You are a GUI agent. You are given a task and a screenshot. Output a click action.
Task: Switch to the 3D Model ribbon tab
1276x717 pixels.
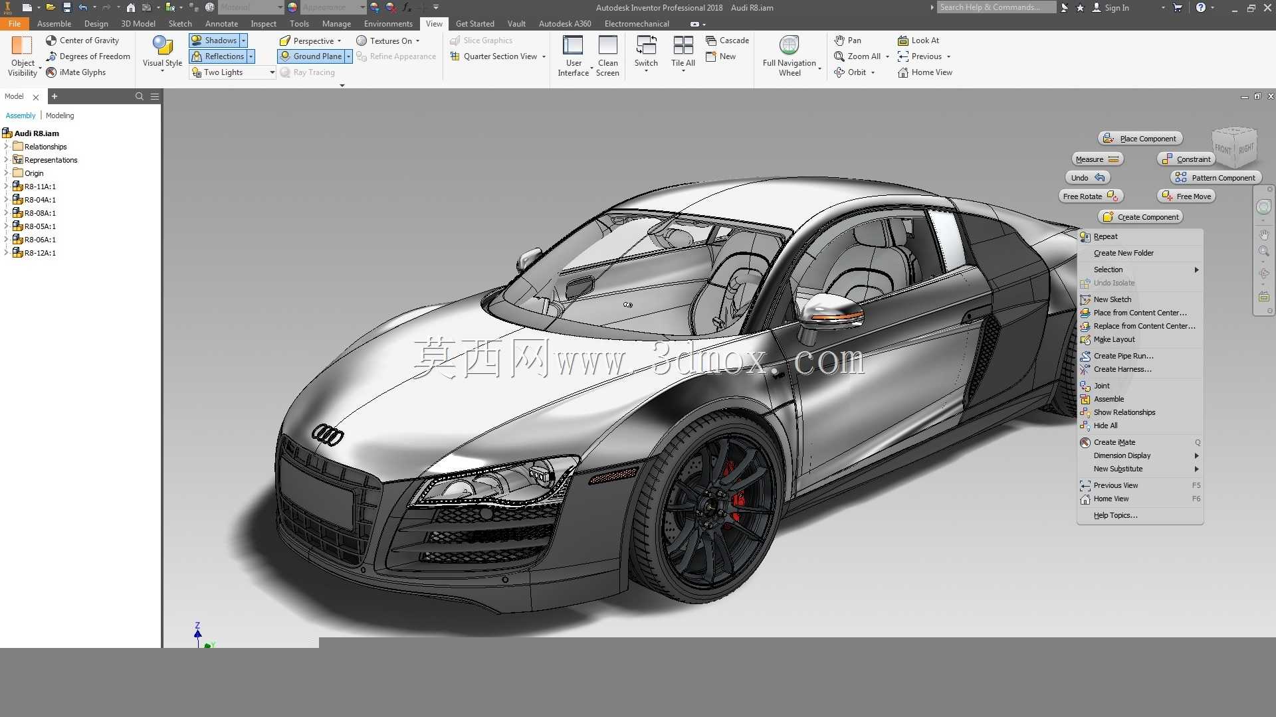[x=138, y=24]
